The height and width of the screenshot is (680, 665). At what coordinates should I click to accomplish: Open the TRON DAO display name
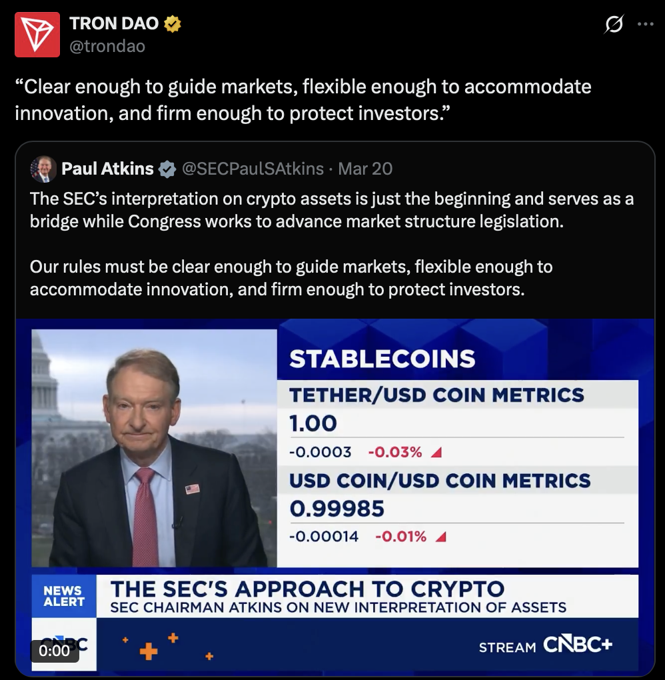point(114,24)
